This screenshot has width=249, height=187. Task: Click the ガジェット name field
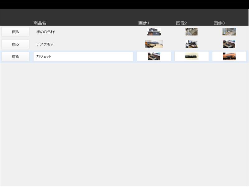[83, 57]
